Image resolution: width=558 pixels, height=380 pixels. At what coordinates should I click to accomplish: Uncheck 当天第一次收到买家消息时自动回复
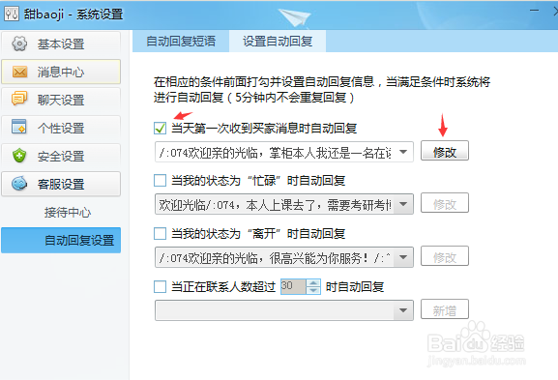160,128
